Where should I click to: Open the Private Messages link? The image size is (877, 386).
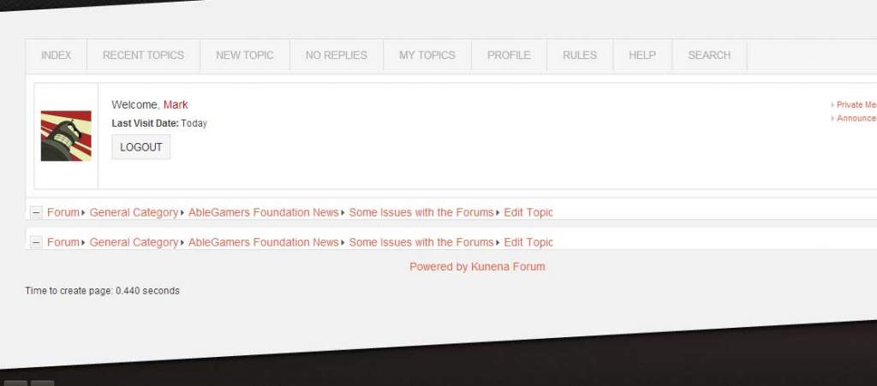(856, 104)
